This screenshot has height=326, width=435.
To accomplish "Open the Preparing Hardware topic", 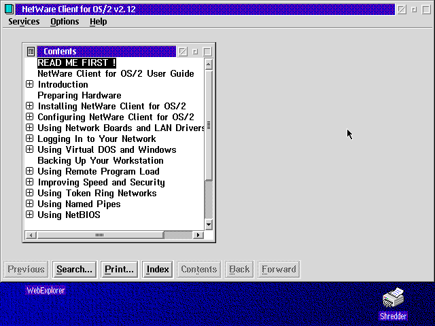I will (80, 95).
